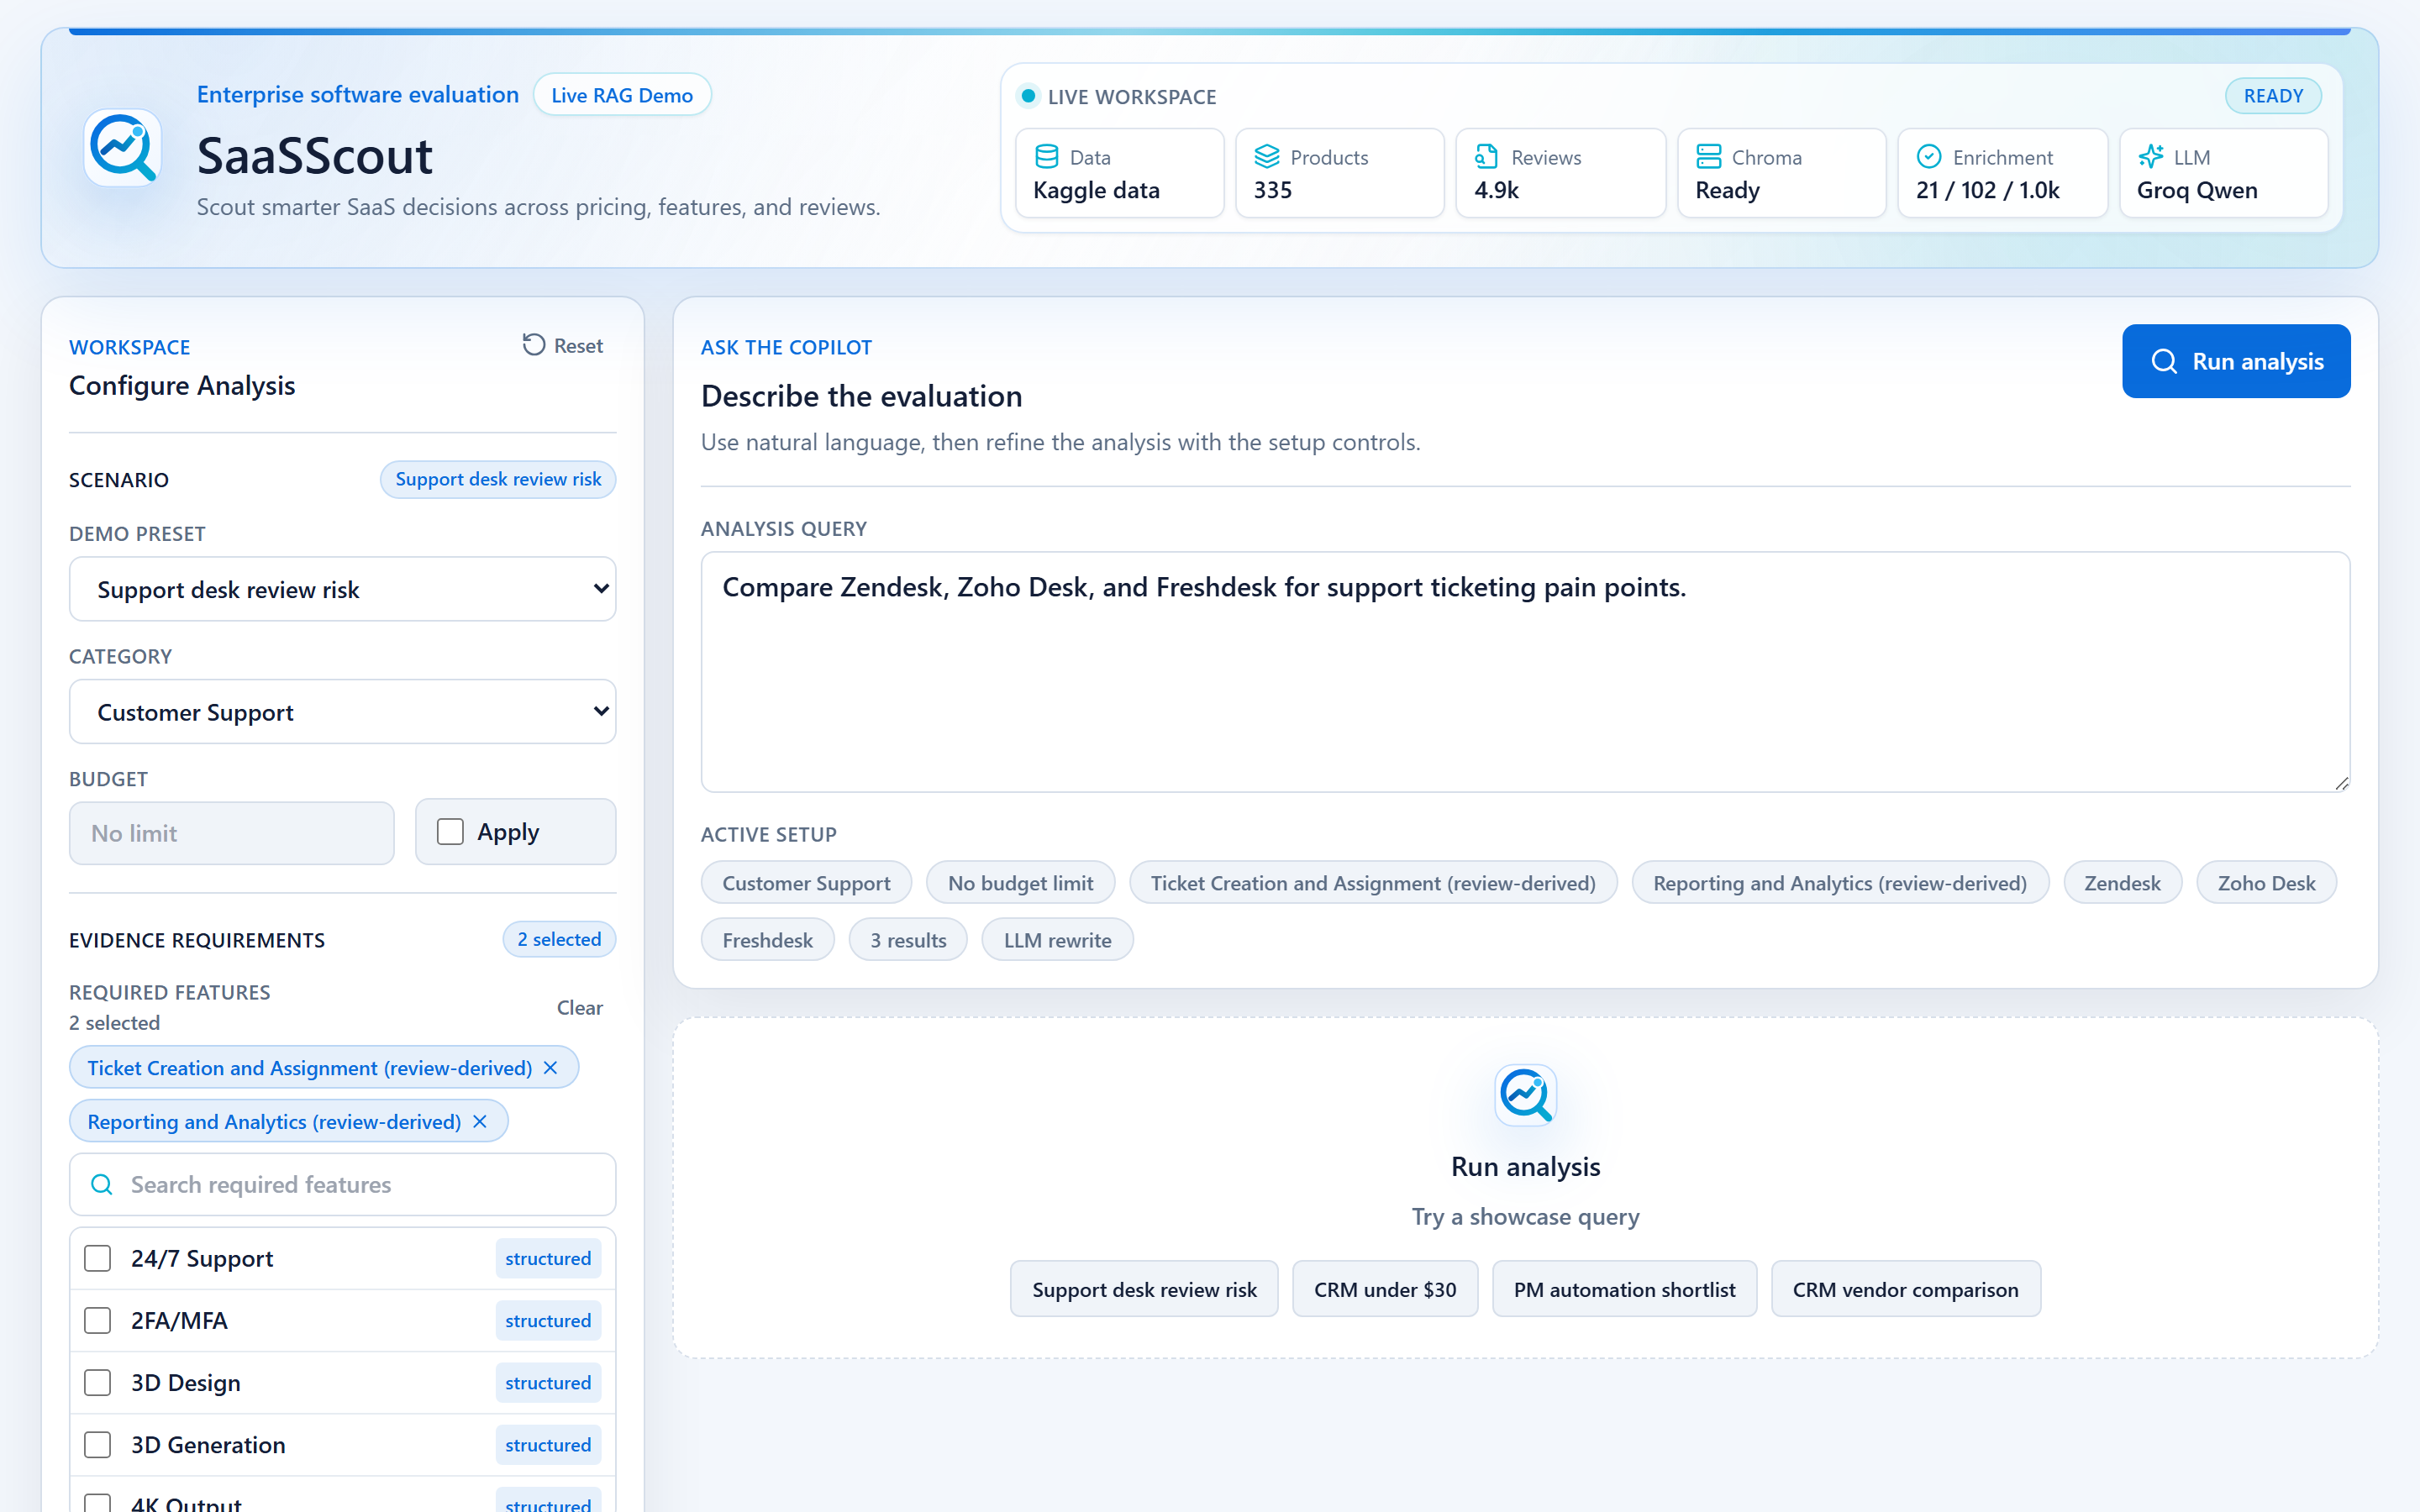Click the Reset button

click(563, 345)
